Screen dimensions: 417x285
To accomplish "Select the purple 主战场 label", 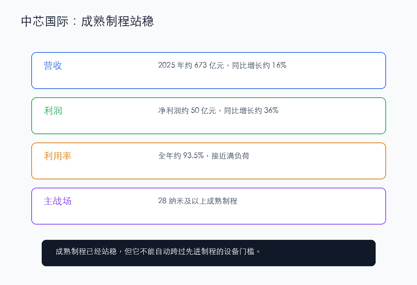I will (x=58, y=201).
